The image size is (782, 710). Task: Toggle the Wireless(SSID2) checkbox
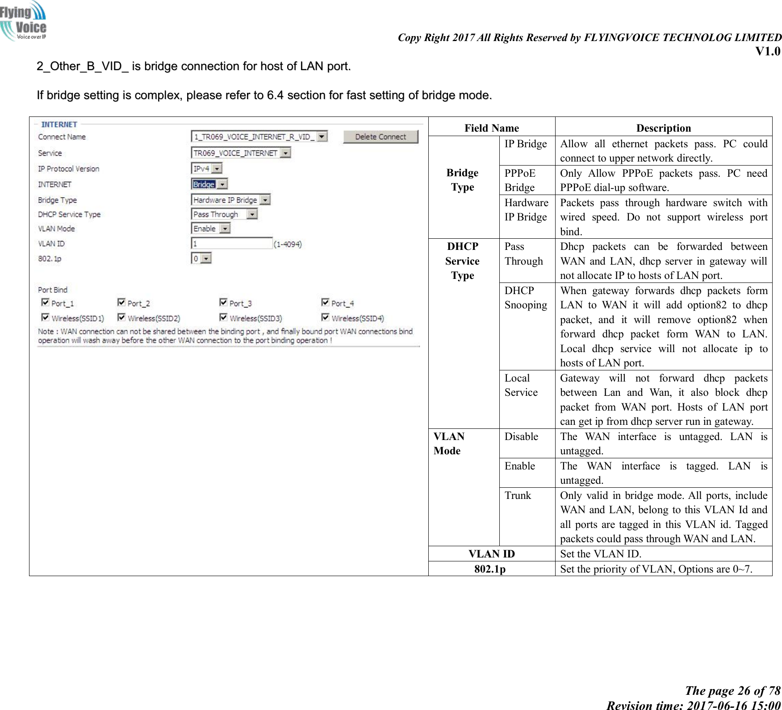121,318
